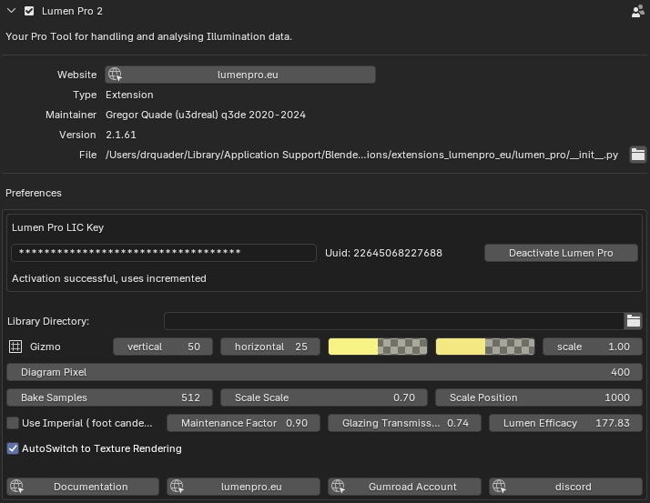Viewport: 650px width, 503px height.
Task: Open the first yellow gizmo color swatch
Action: pos(378,347)
